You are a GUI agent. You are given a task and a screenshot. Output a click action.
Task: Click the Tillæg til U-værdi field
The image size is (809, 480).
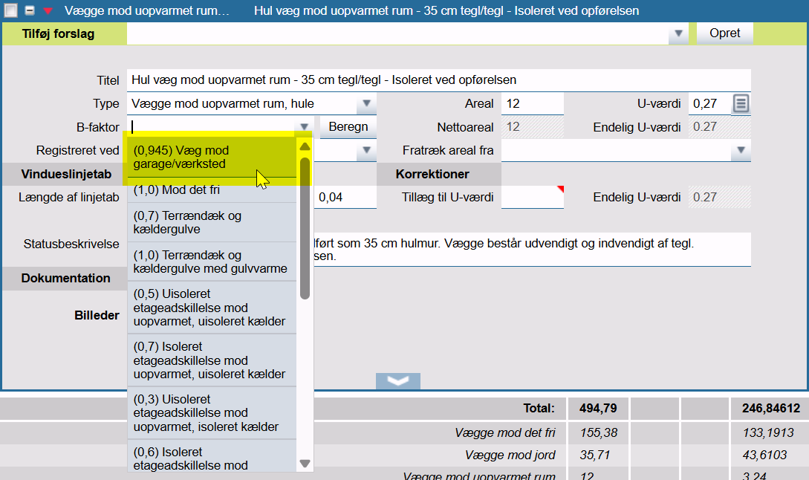[532, 198]
